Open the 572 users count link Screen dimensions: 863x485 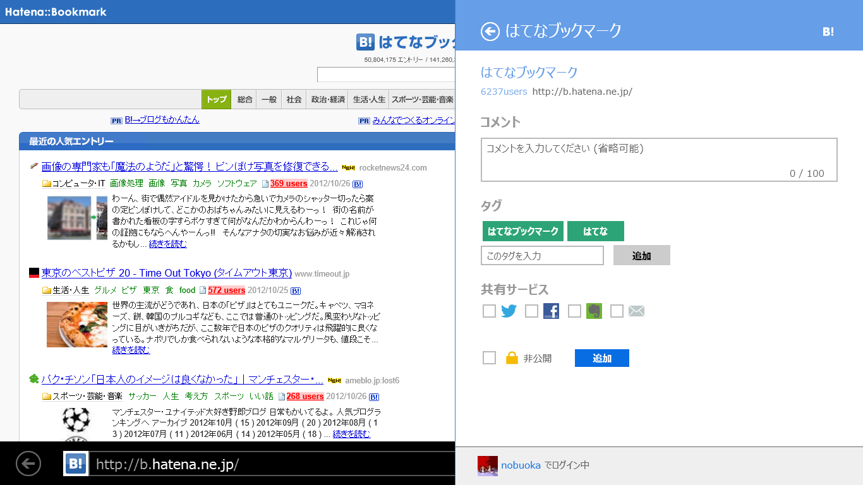(x=227, y=290)
